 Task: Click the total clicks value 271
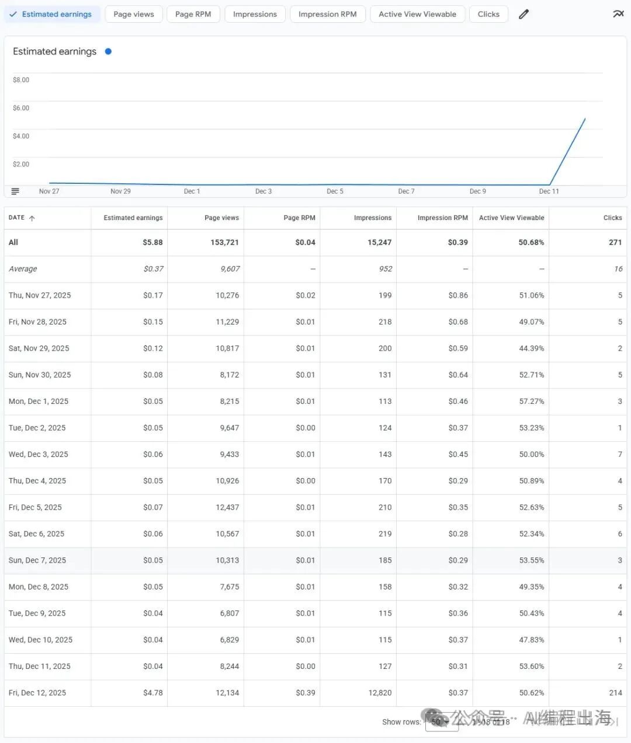coord(615,242)
